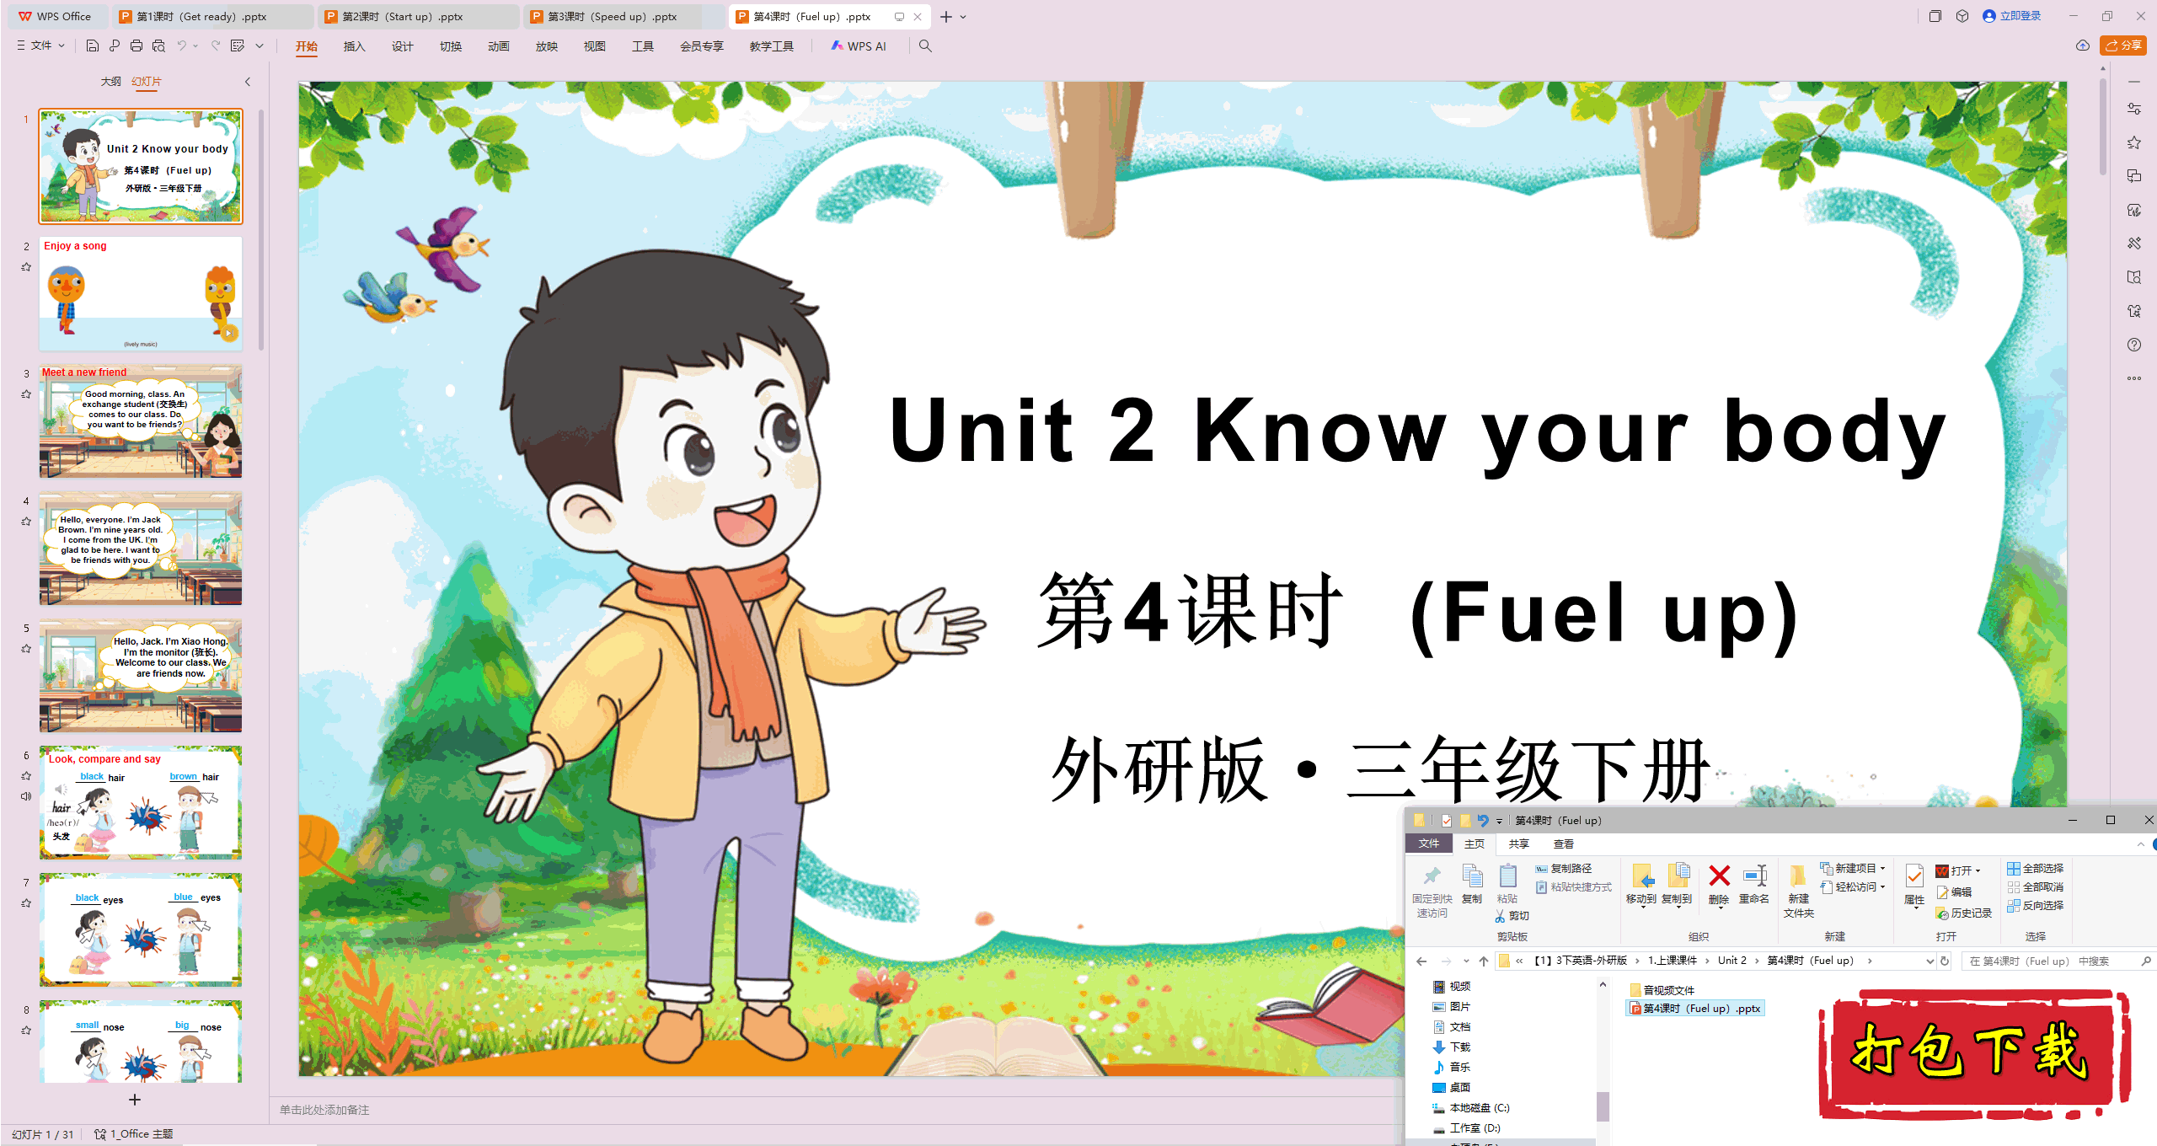Click the star marker beside slide 2
Image resolution: width=2157 pixels, height=1146 pixels.
26,267
